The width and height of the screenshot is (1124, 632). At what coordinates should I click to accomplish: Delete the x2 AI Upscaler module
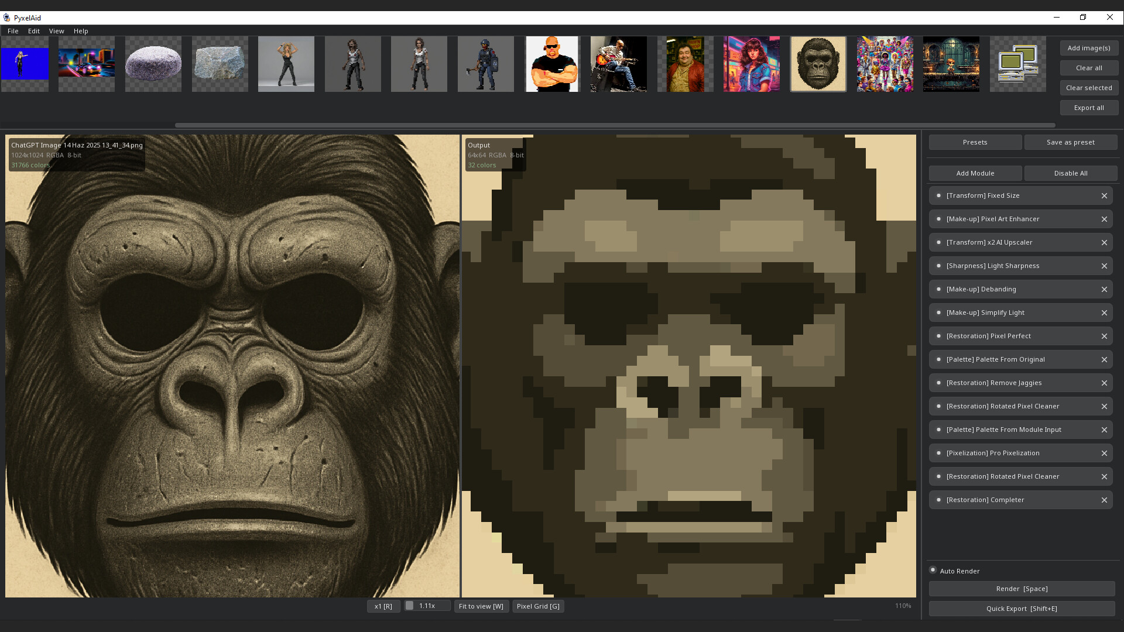point(1104,242)
